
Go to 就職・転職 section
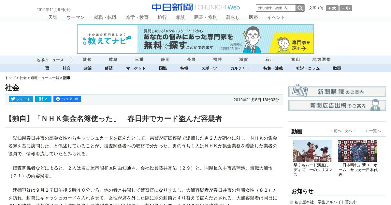tap(105, 18)
